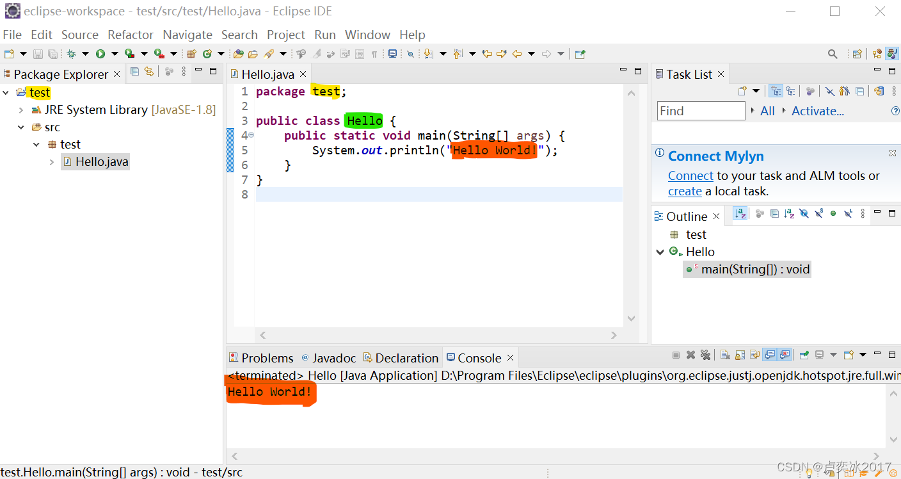Click the New Java Class toolbar icon
This screenshot has height=479, width=901.
(x=207, y=54)
